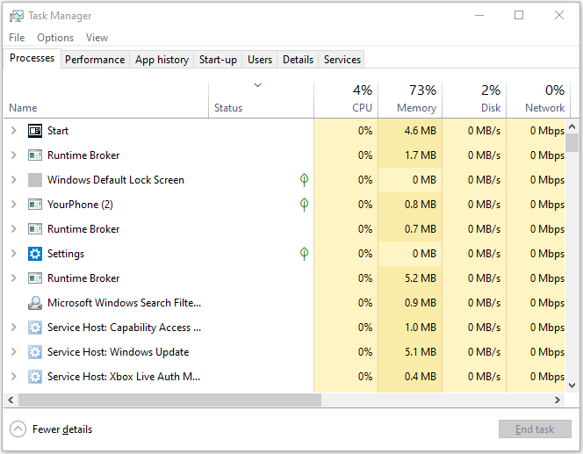This screenshot has width=583, height=454.
Task: Click the YourPhone process icon
Action: [35, 205]
